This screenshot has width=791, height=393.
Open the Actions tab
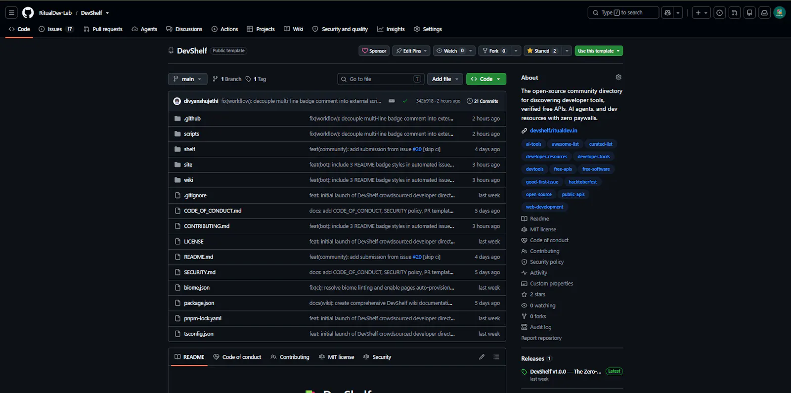[224, 29]
